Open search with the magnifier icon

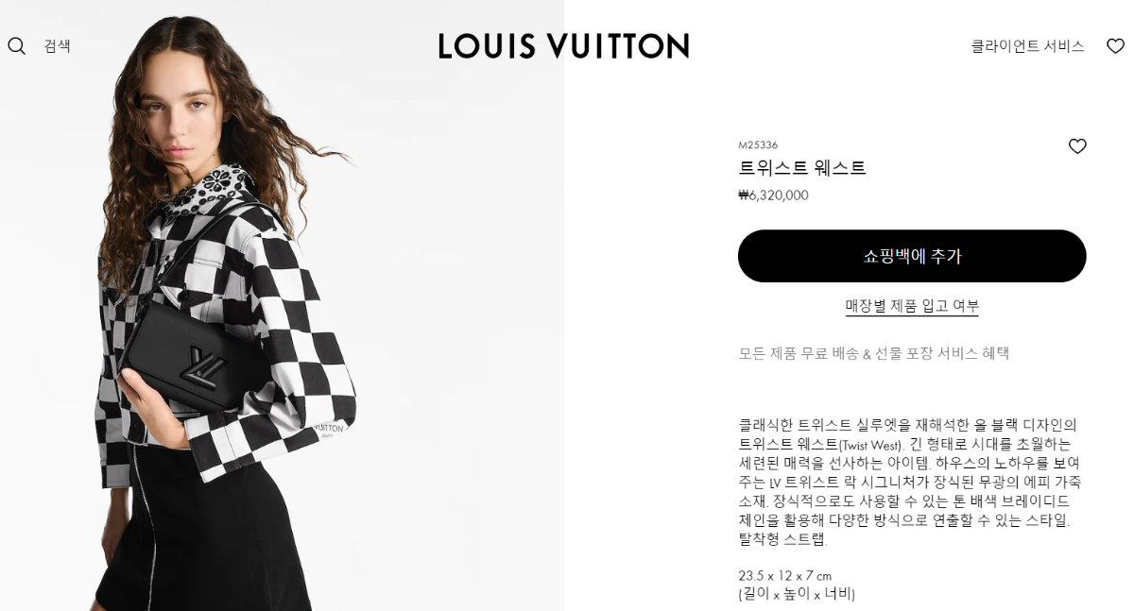pyautogui.click(x=16, y=45)
